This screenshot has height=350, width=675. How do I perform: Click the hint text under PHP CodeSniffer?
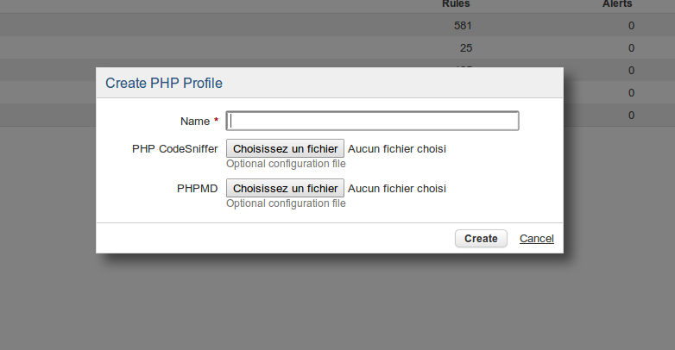[286, 164]
